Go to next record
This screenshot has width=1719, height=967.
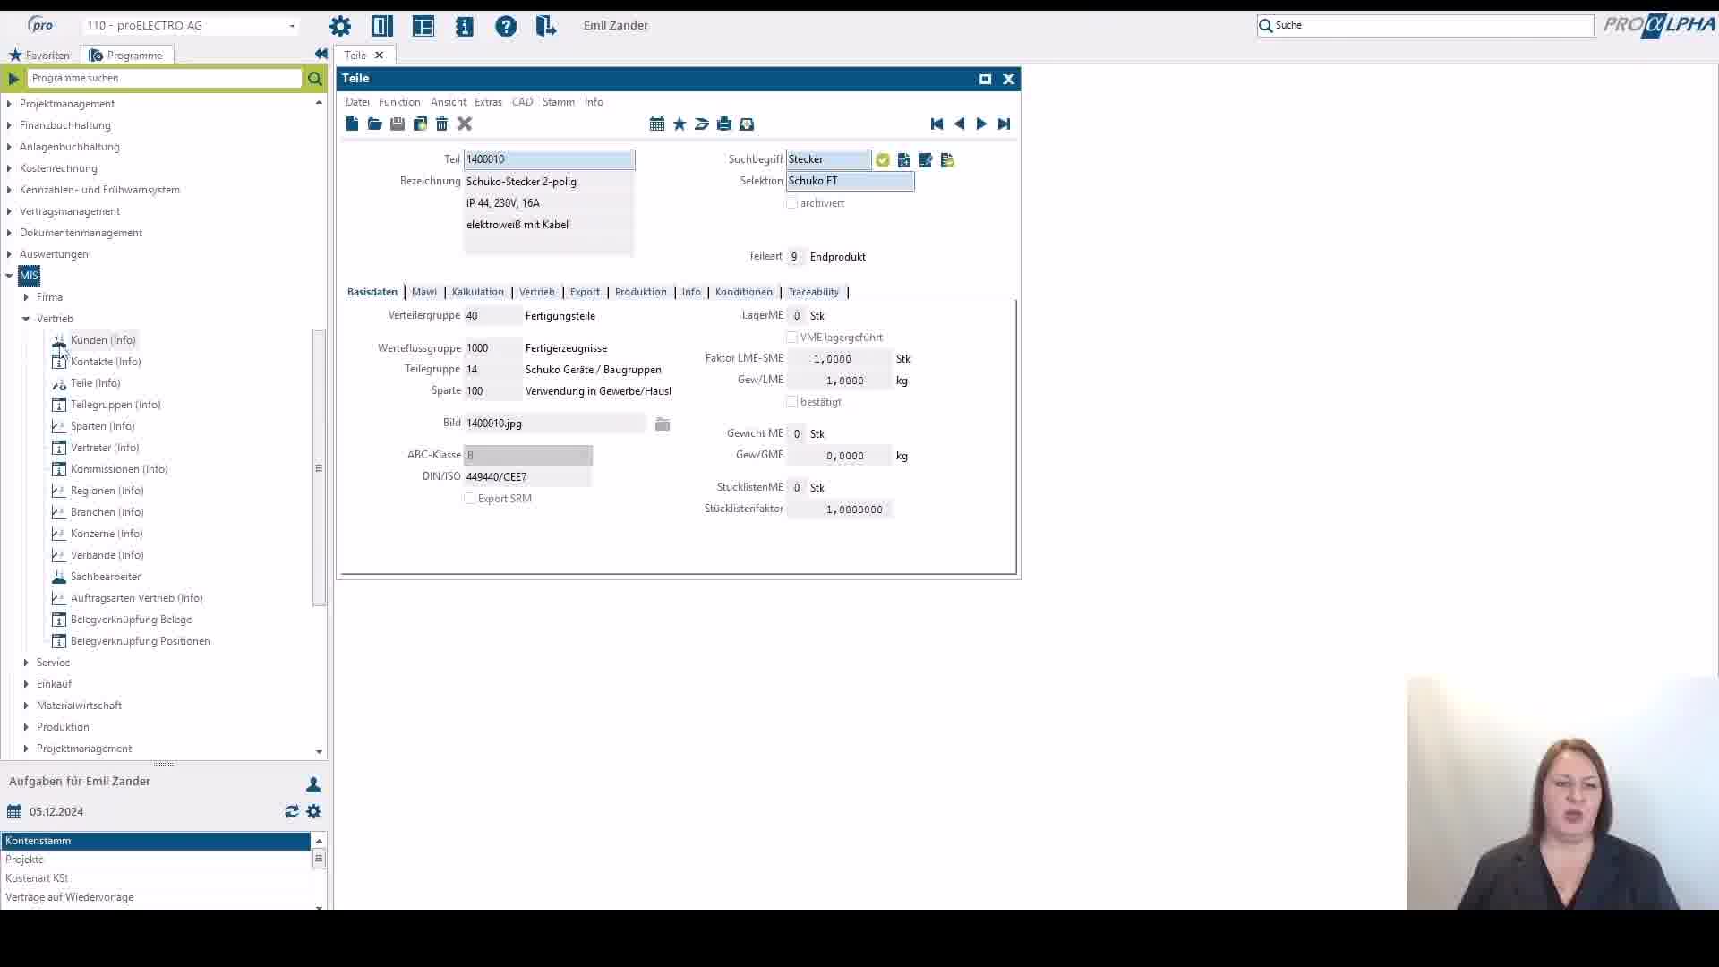coord(981,124)
